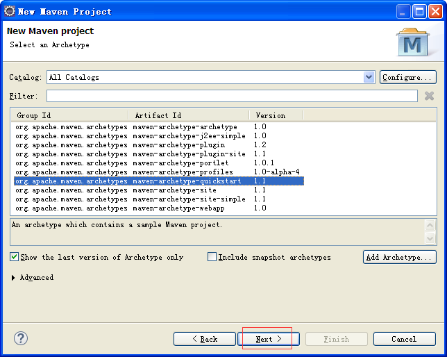Close the New Maven Project window
This screenshot has width=447, height=357.
pyautogui.click(x=436, y=12)
